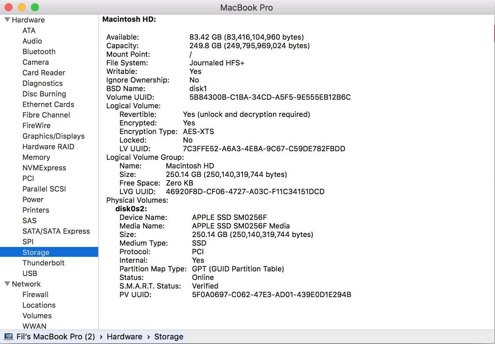Close the MacBook Pro window
Viewport: 495px width, 344px height.
click(x=9, y=7)
